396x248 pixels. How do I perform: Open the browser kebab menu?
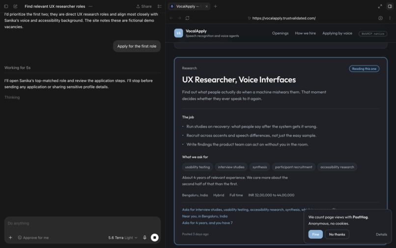point(390,18)
